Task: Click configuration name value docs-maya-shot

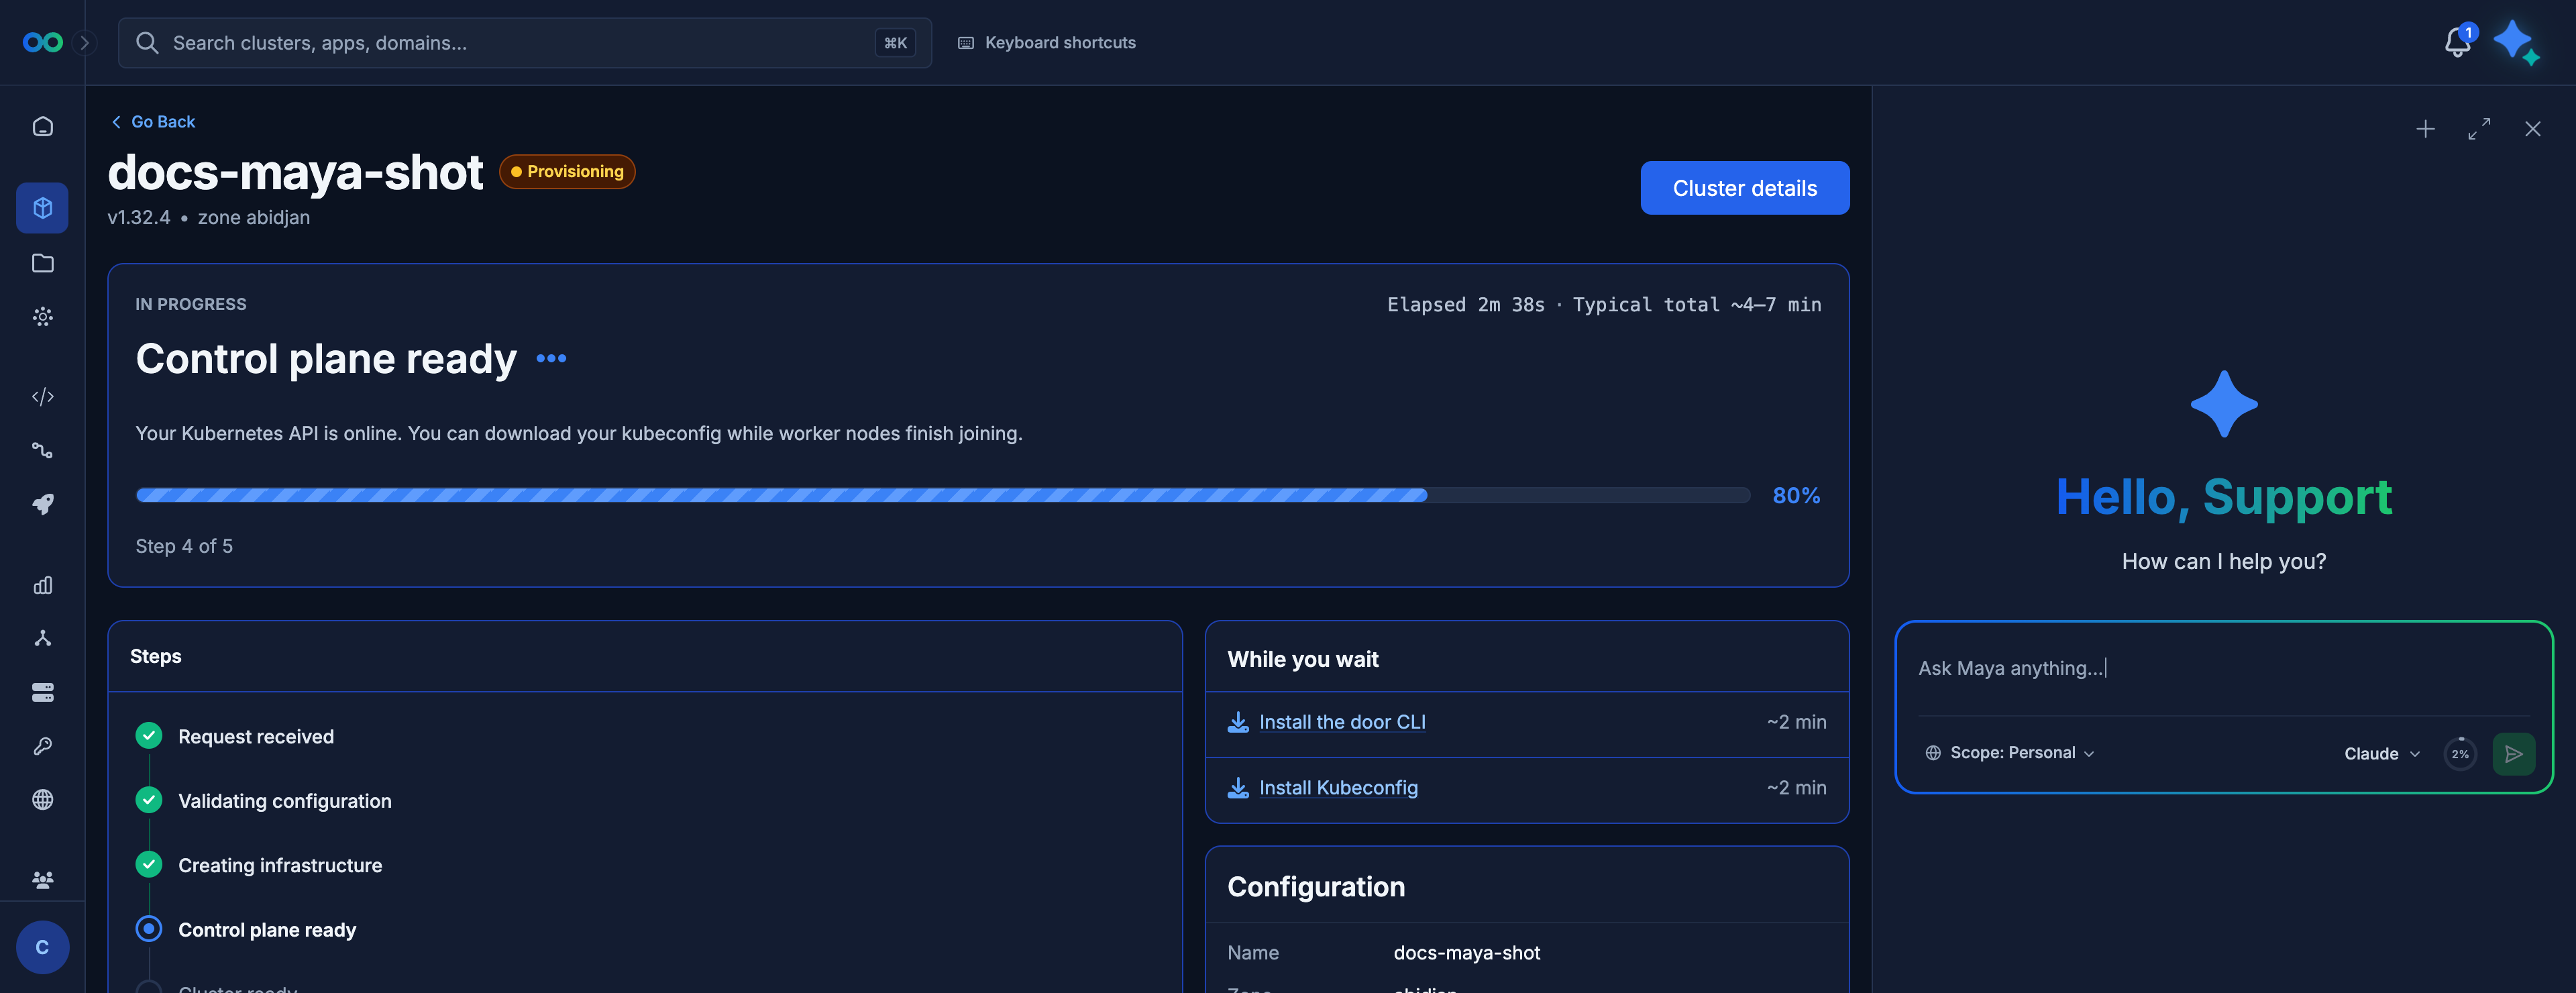Action: pyautogui.click(x=1466, y=953)
